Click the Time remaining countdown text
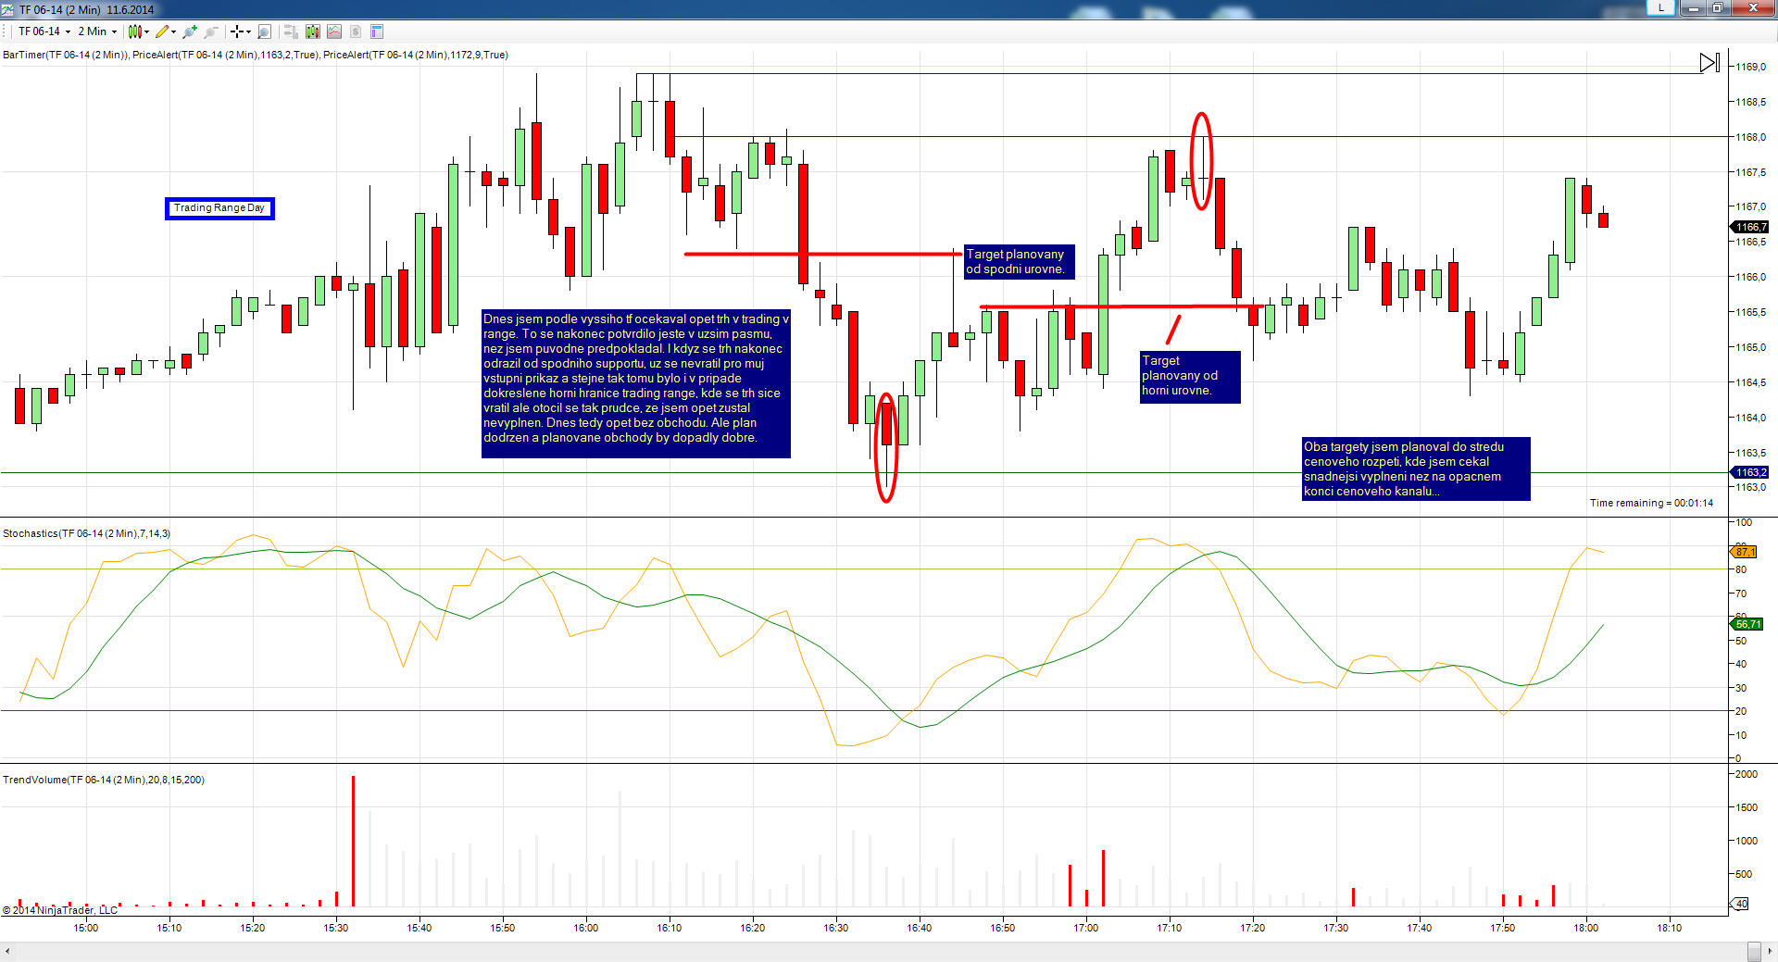This screenshot has height=962, width=1778. pos(1651,504)
